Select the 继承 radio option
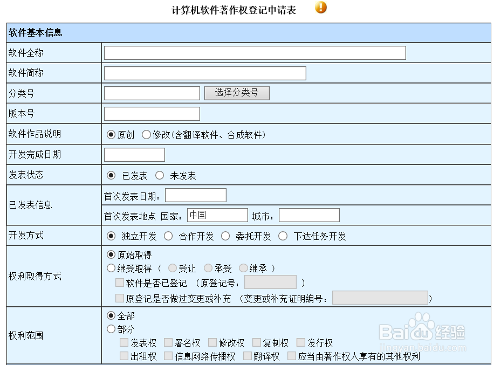Screen dimensions: 494x365 click(243, 268)
